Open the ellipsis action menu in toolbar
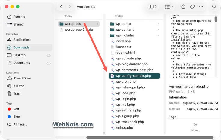The width and height of the screenshot is (221, 140). point(201,7)
